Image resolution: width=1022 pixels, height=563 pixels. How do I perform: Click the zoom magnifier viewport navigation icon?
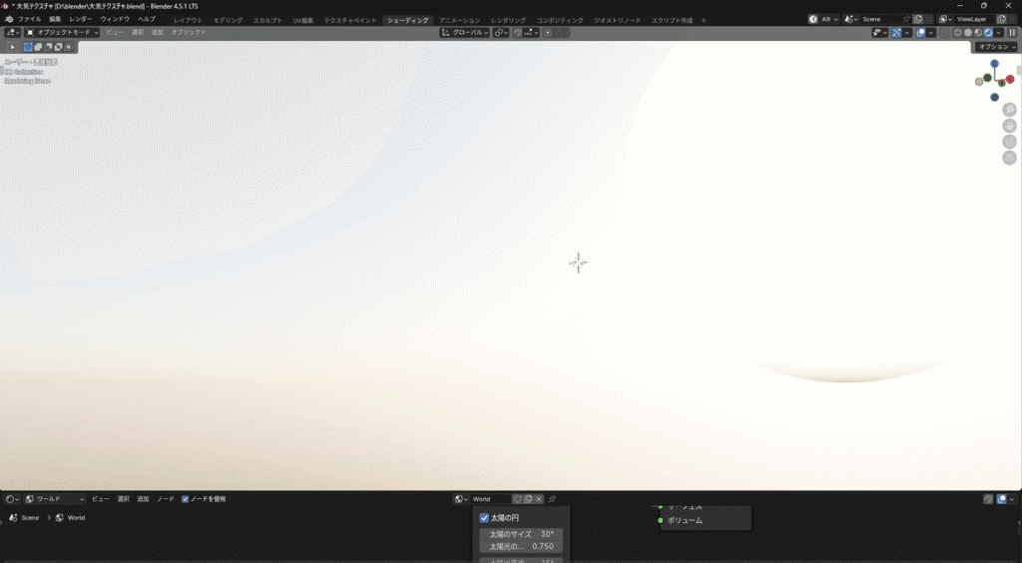[1010, 110]
